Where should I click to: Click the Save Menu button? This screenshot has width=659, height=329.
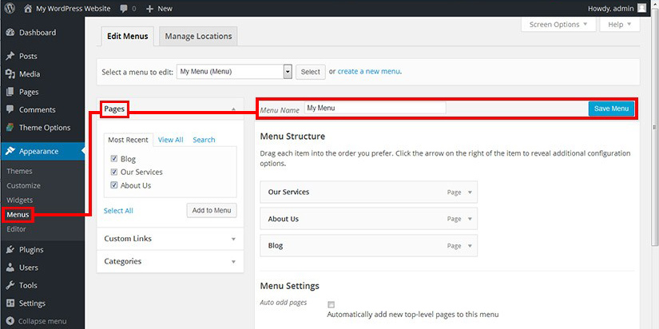click(611, 109)
